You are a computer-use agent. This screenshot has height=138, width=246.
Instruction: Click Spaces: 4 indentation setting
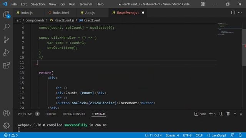coord(172,135)
